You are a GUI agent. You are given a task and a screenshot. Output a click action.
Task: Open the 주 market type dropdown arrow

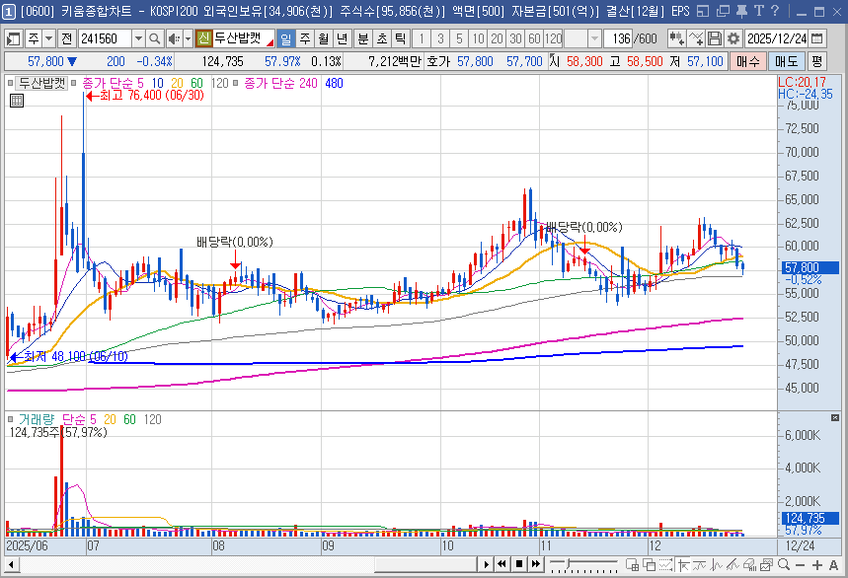click(x=48, y=38)
